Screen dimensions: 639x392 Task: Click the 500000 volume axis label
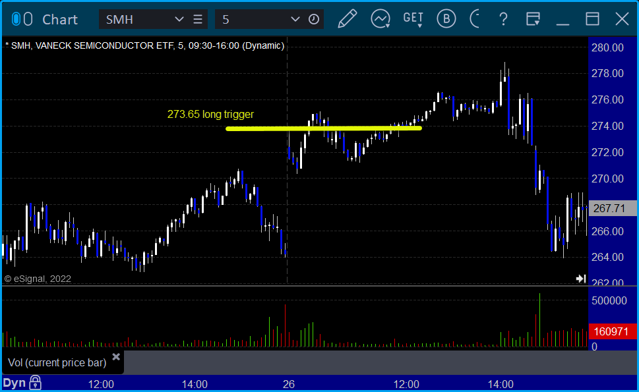609,301
